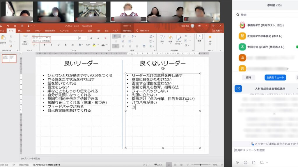Click the Arrange icon in Drawing group
Viewport: 298px width, 167px height.
coord(170,37)
